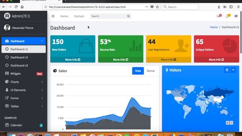Open the notifications bell icon

pyautogui.click(x=227, y=16)
